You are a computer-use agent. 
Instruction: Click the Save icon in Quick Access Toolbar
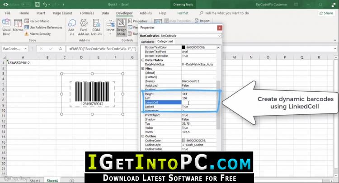pyautogui.click(x=37, y=5)
